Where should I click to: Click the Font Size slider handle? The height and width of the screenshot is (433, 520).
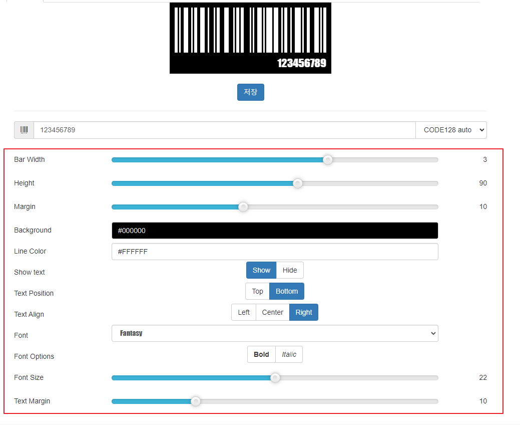(275, 378)
